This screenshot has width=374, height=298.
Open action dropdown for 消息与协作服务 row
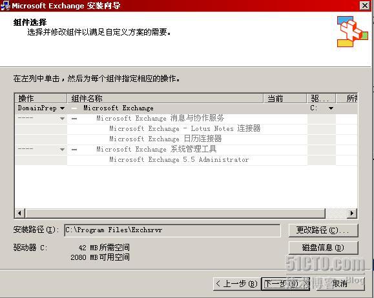[62, 119]
